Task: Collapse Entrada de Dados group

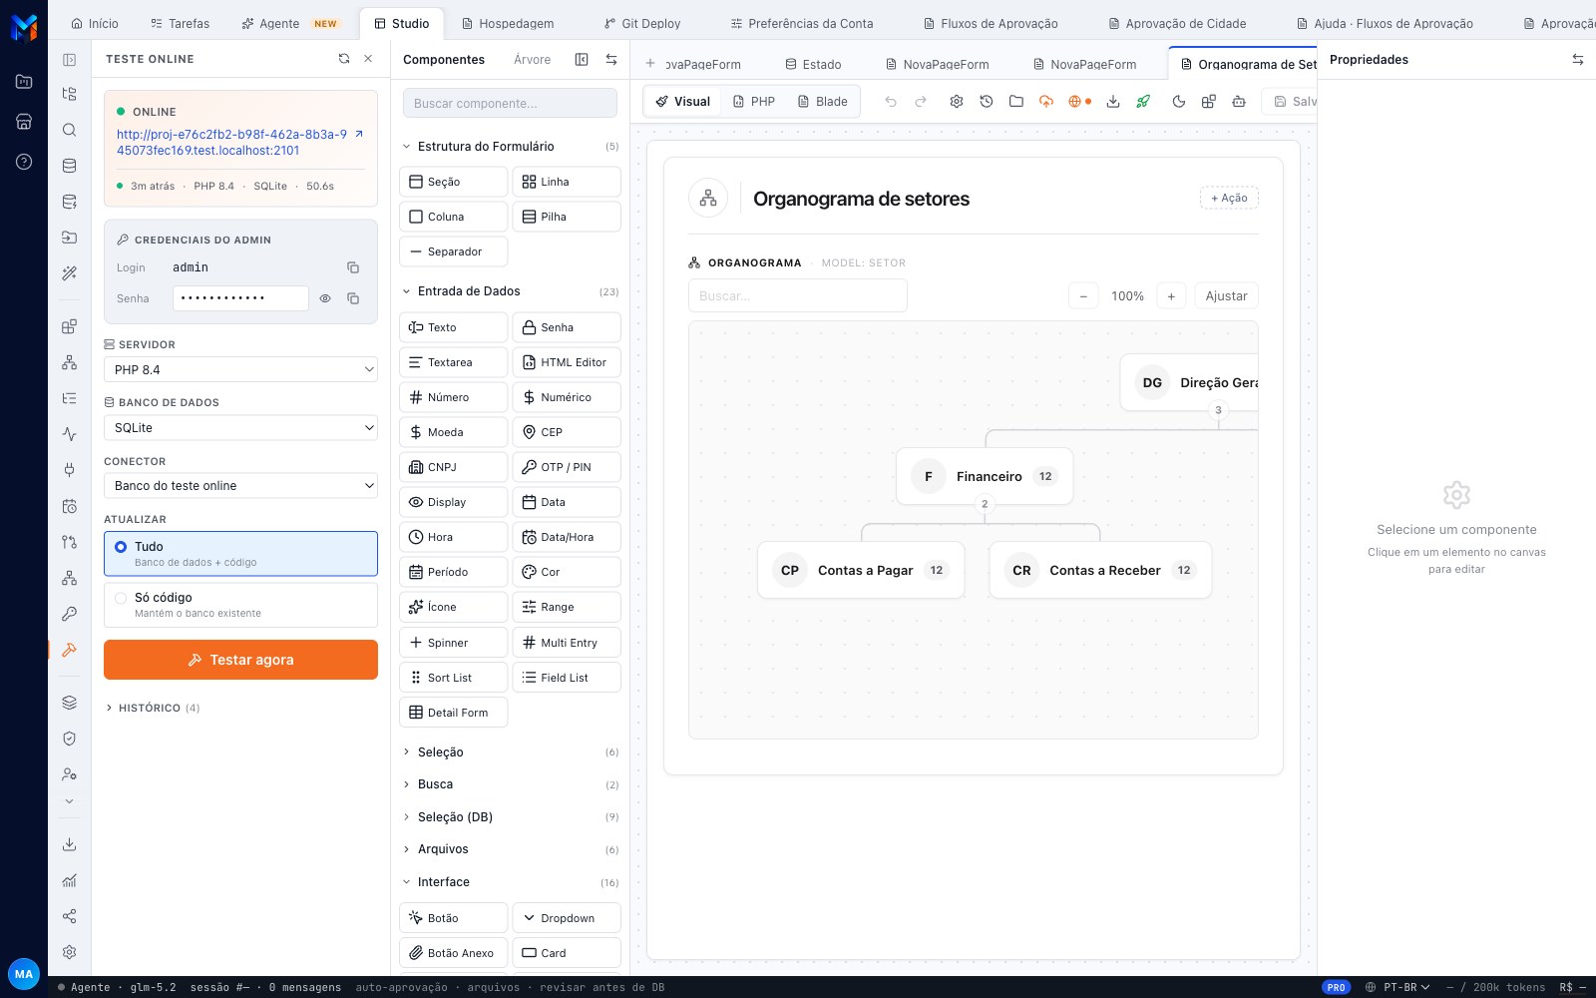Action: pos(510,291)
